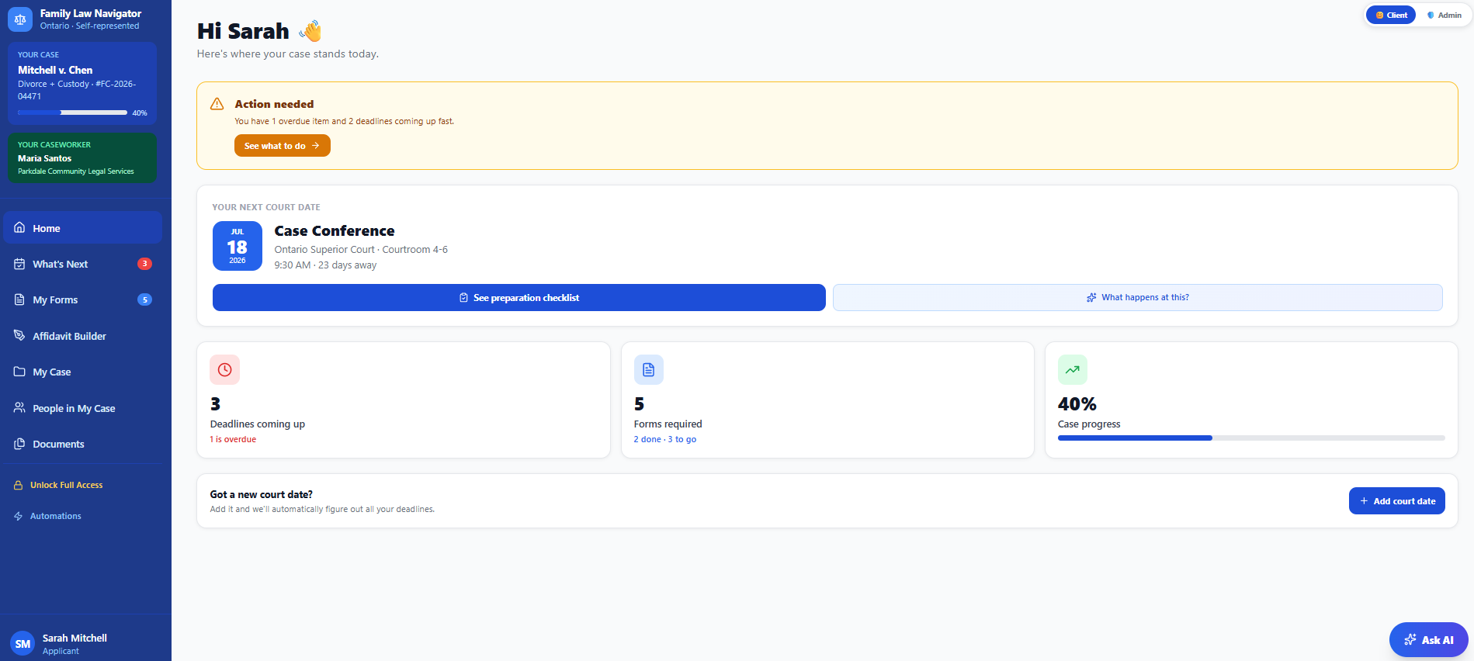Click the 1 is overdue text
The width and height of the screenshot is (1474, 661).
233,439
